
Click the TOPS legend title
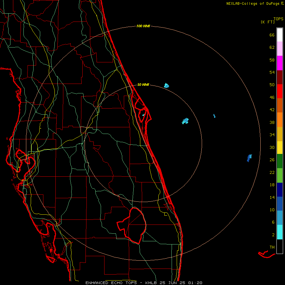pos(278,19)
